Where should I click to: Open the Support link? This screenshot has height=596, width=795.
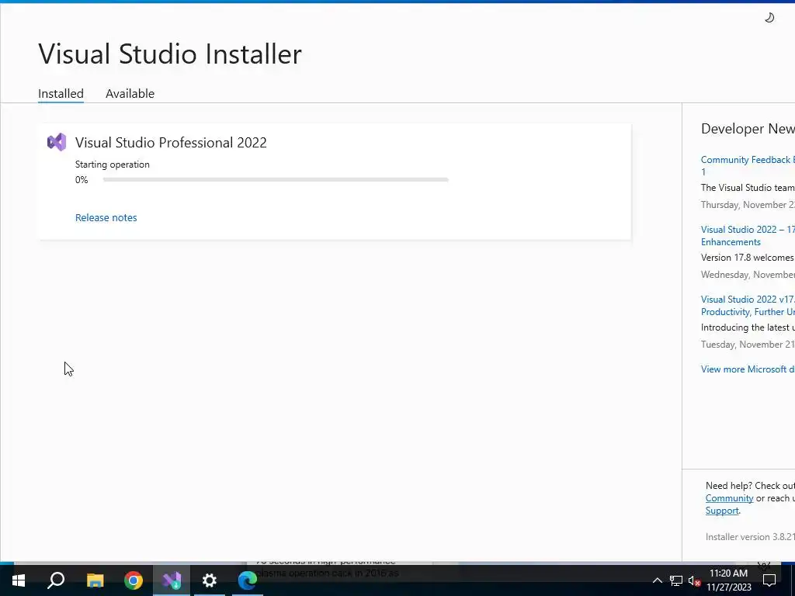click(722, 511)
